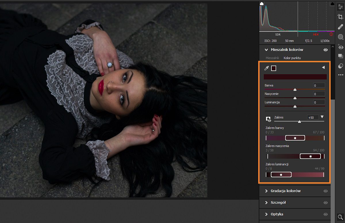
Task: Pick a point color with the eyedropper
Action: click(x=267, y=68)
